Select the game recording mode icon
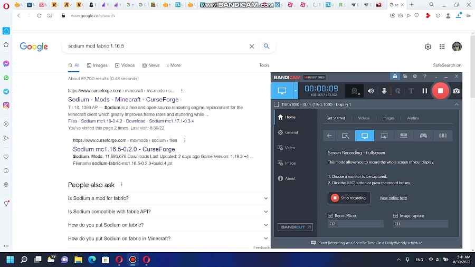 [423, 136]
